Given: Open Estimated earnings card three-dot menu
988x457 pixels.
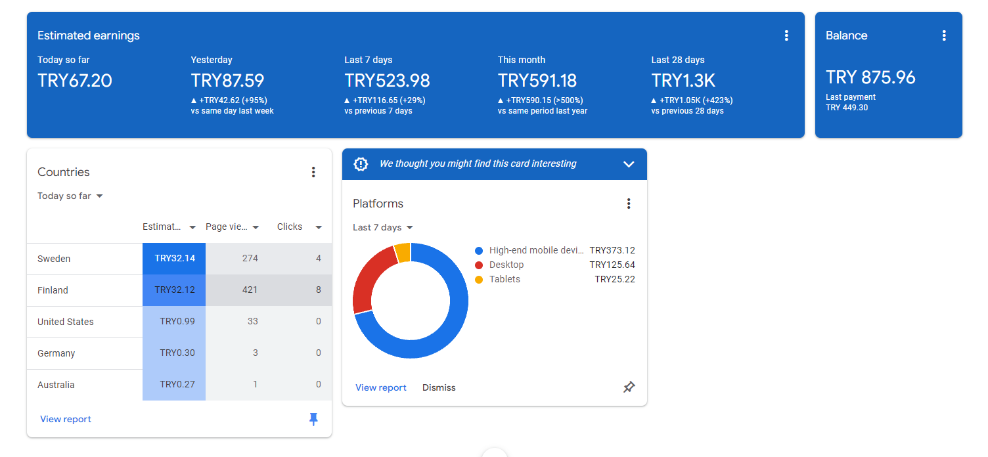Looking at the screenshot, I should coord(786,35).
